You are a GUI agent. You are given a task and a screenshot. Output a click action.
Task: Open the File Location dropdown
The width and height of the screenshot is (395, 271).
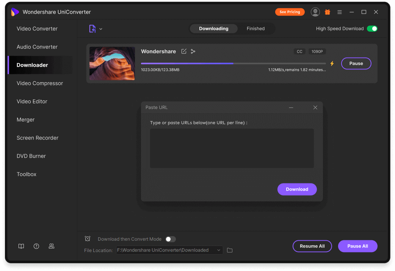point(219,250)
